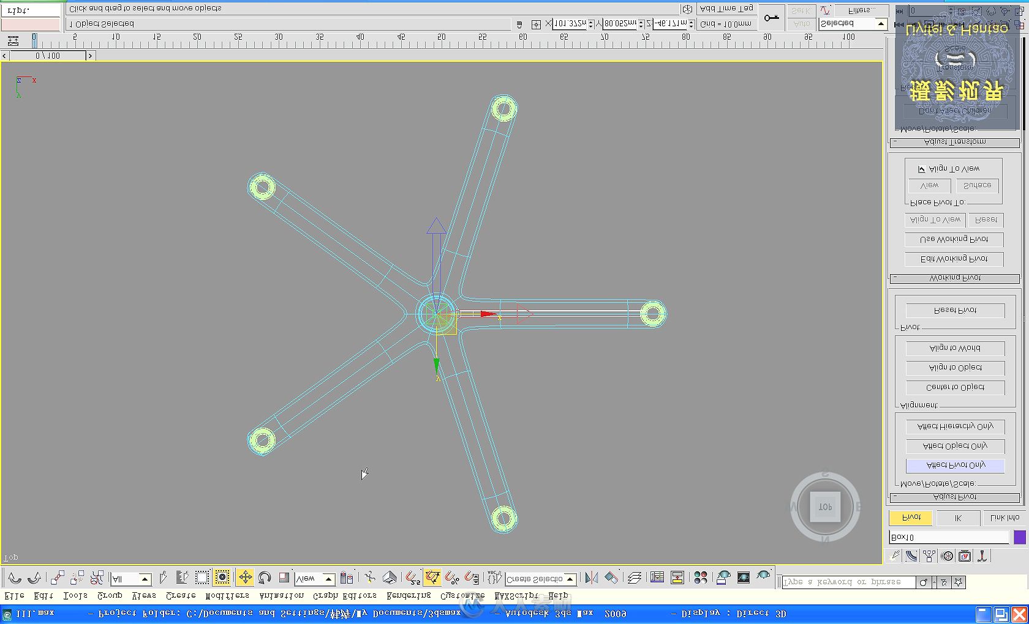Viewport: 1029px width, 624px height.
Task: Click the Edit Working Pivot button
Action: click(x=954, y=259)
